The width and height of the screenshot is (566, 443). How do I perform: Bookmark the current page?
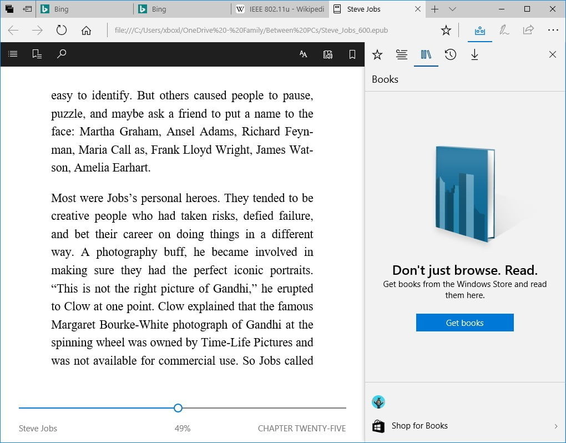[352, 54]
